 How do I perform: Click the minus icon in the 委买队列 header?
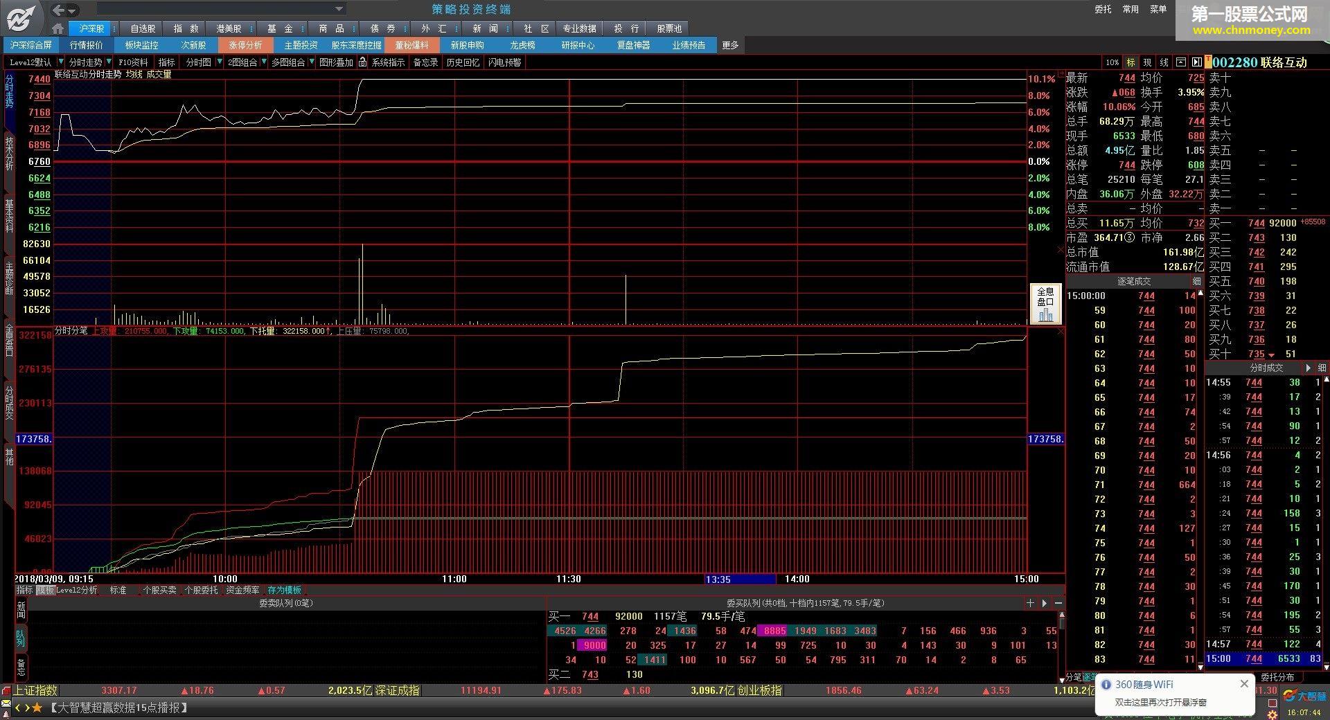coord(1058,603)
